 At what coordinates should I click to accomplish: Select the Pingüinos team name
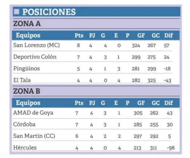click(x=27, y=68)
